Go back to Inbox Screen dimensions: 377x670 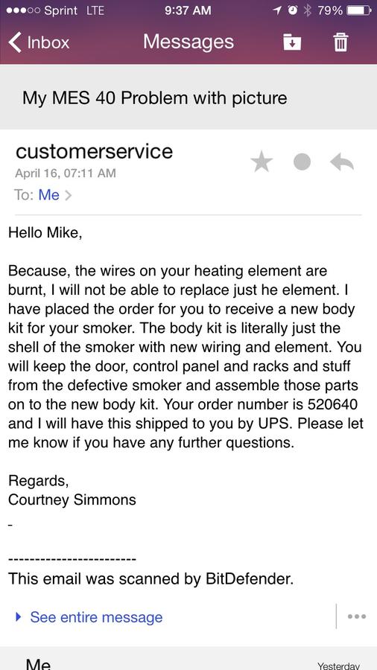[39, 42]
